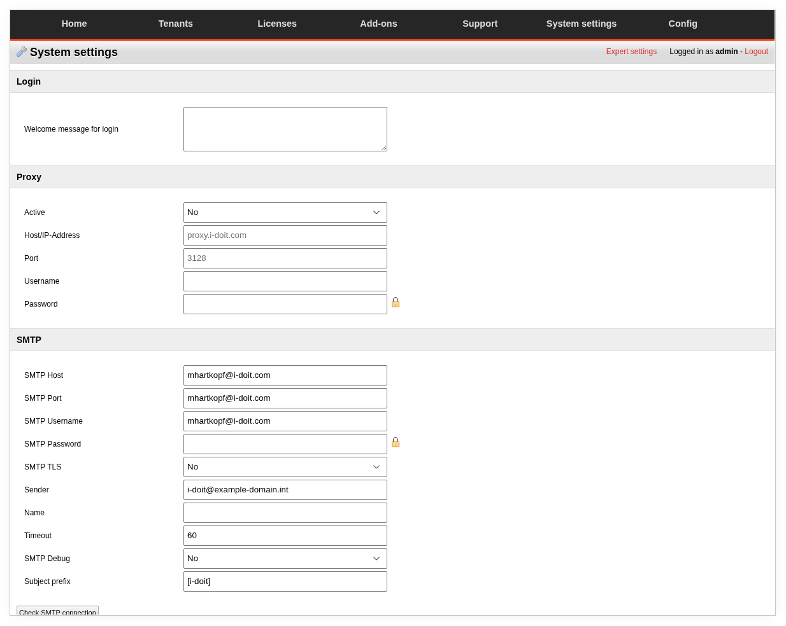Click the SMTP Host input field

[285, 375]
